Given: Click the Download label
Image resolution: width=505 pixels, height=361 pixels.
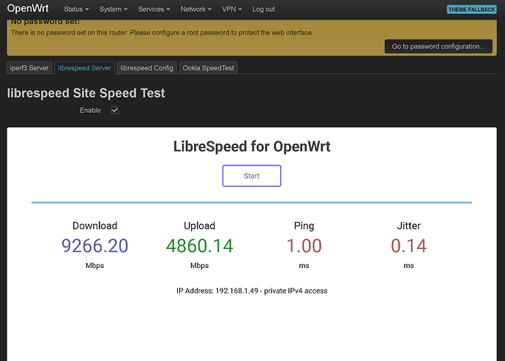Looking at the screenshot, I should coord(94,226).
